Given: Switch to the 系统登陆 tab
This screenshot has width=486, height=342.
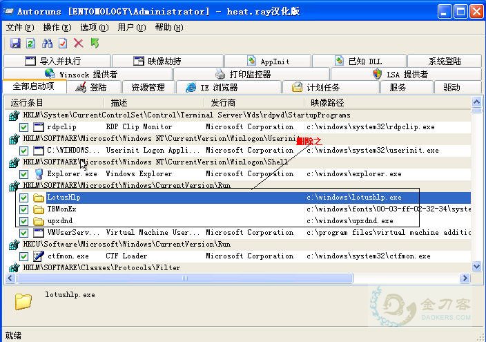Looking at the screenshot, I should [445, 61].
